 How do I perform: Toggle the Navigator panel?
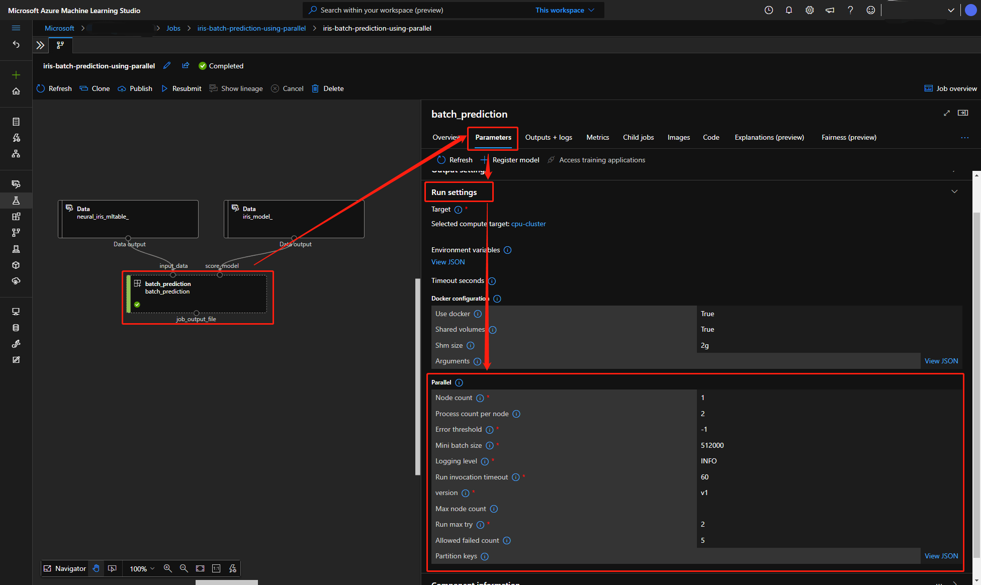point(65,568)
